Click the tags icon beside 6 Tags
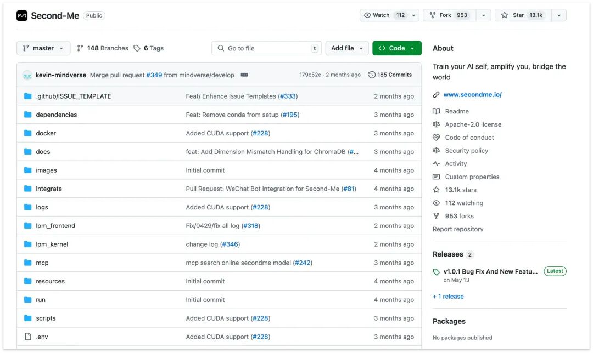The image size is (593, 353). pyautogui.click(x=137, y=48)
